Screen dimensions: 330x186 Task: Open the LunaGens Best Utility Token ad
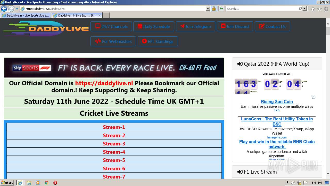(x=277, y=121)
